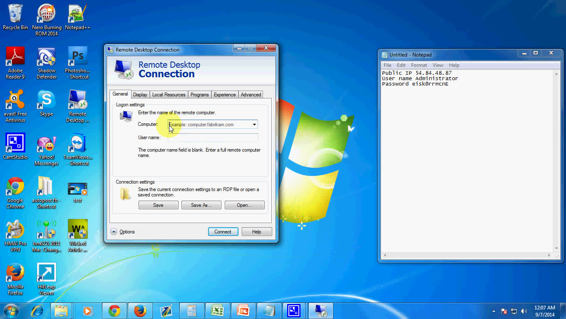Viewport: 566px width, 319px height.
Task: Open the Help menu in Notepad
Action: [454, 65]
